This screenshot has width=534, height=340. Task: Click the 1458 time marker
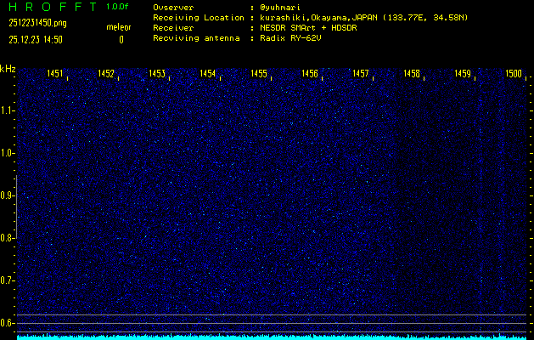click(x=412, y=75)
